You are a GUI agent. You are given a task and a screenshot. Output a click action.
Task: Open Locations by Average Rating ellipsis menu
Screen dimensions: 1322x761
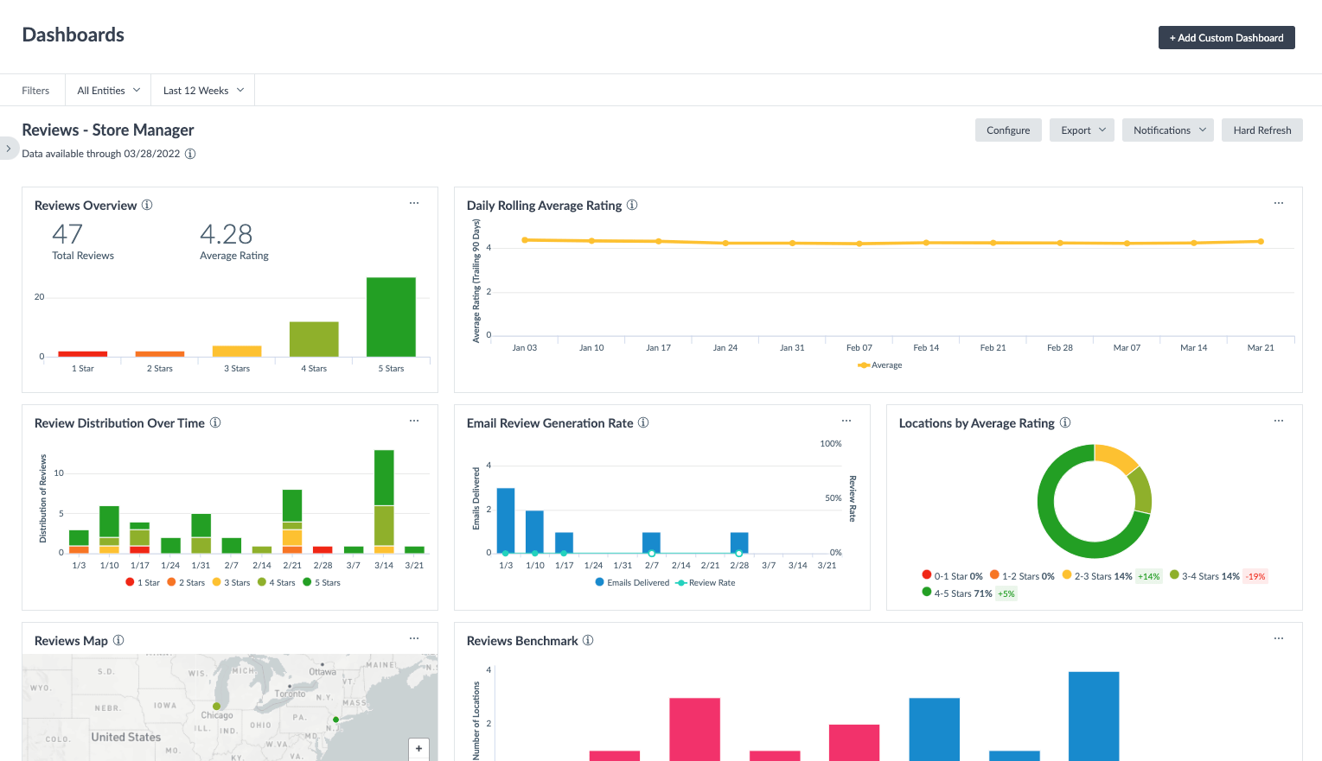click(1279, 421)
